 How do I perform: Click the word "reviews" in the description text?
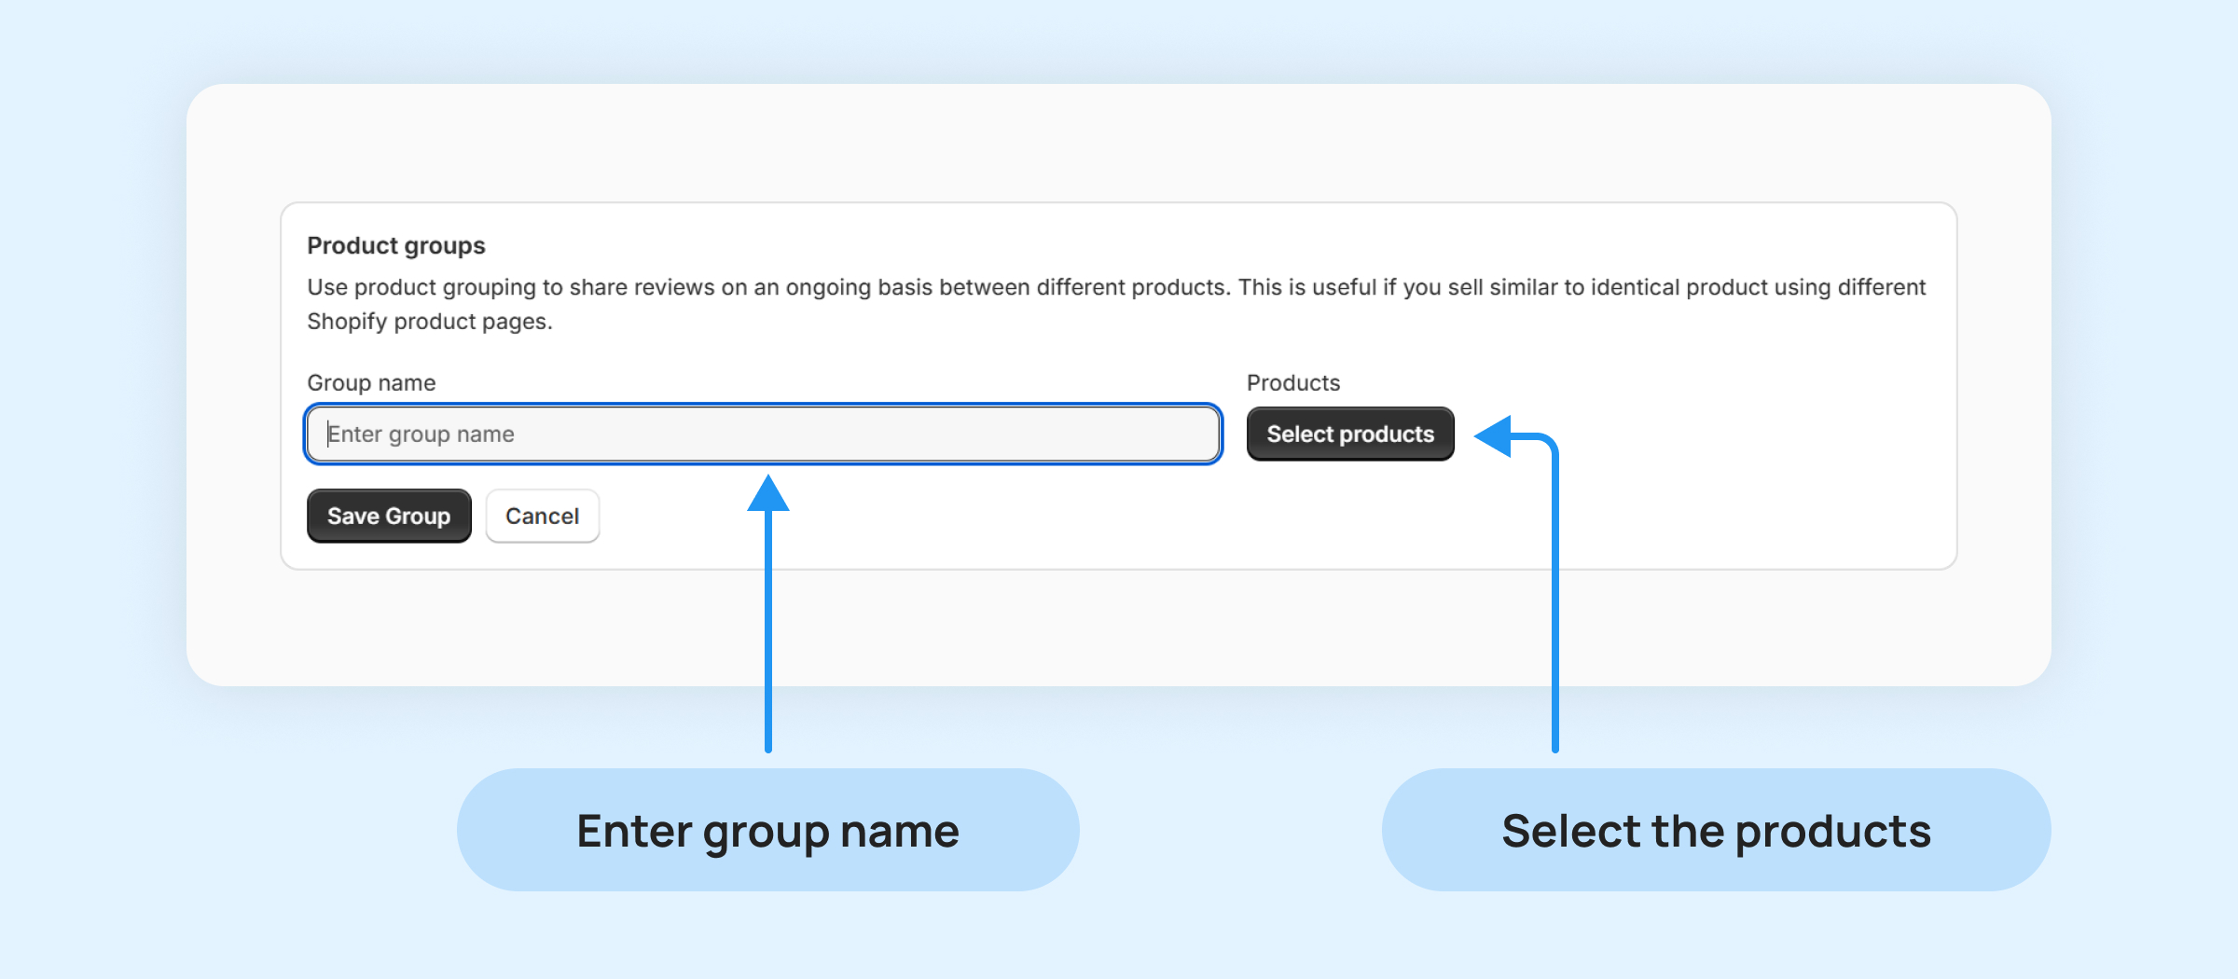tap(674, 287)
